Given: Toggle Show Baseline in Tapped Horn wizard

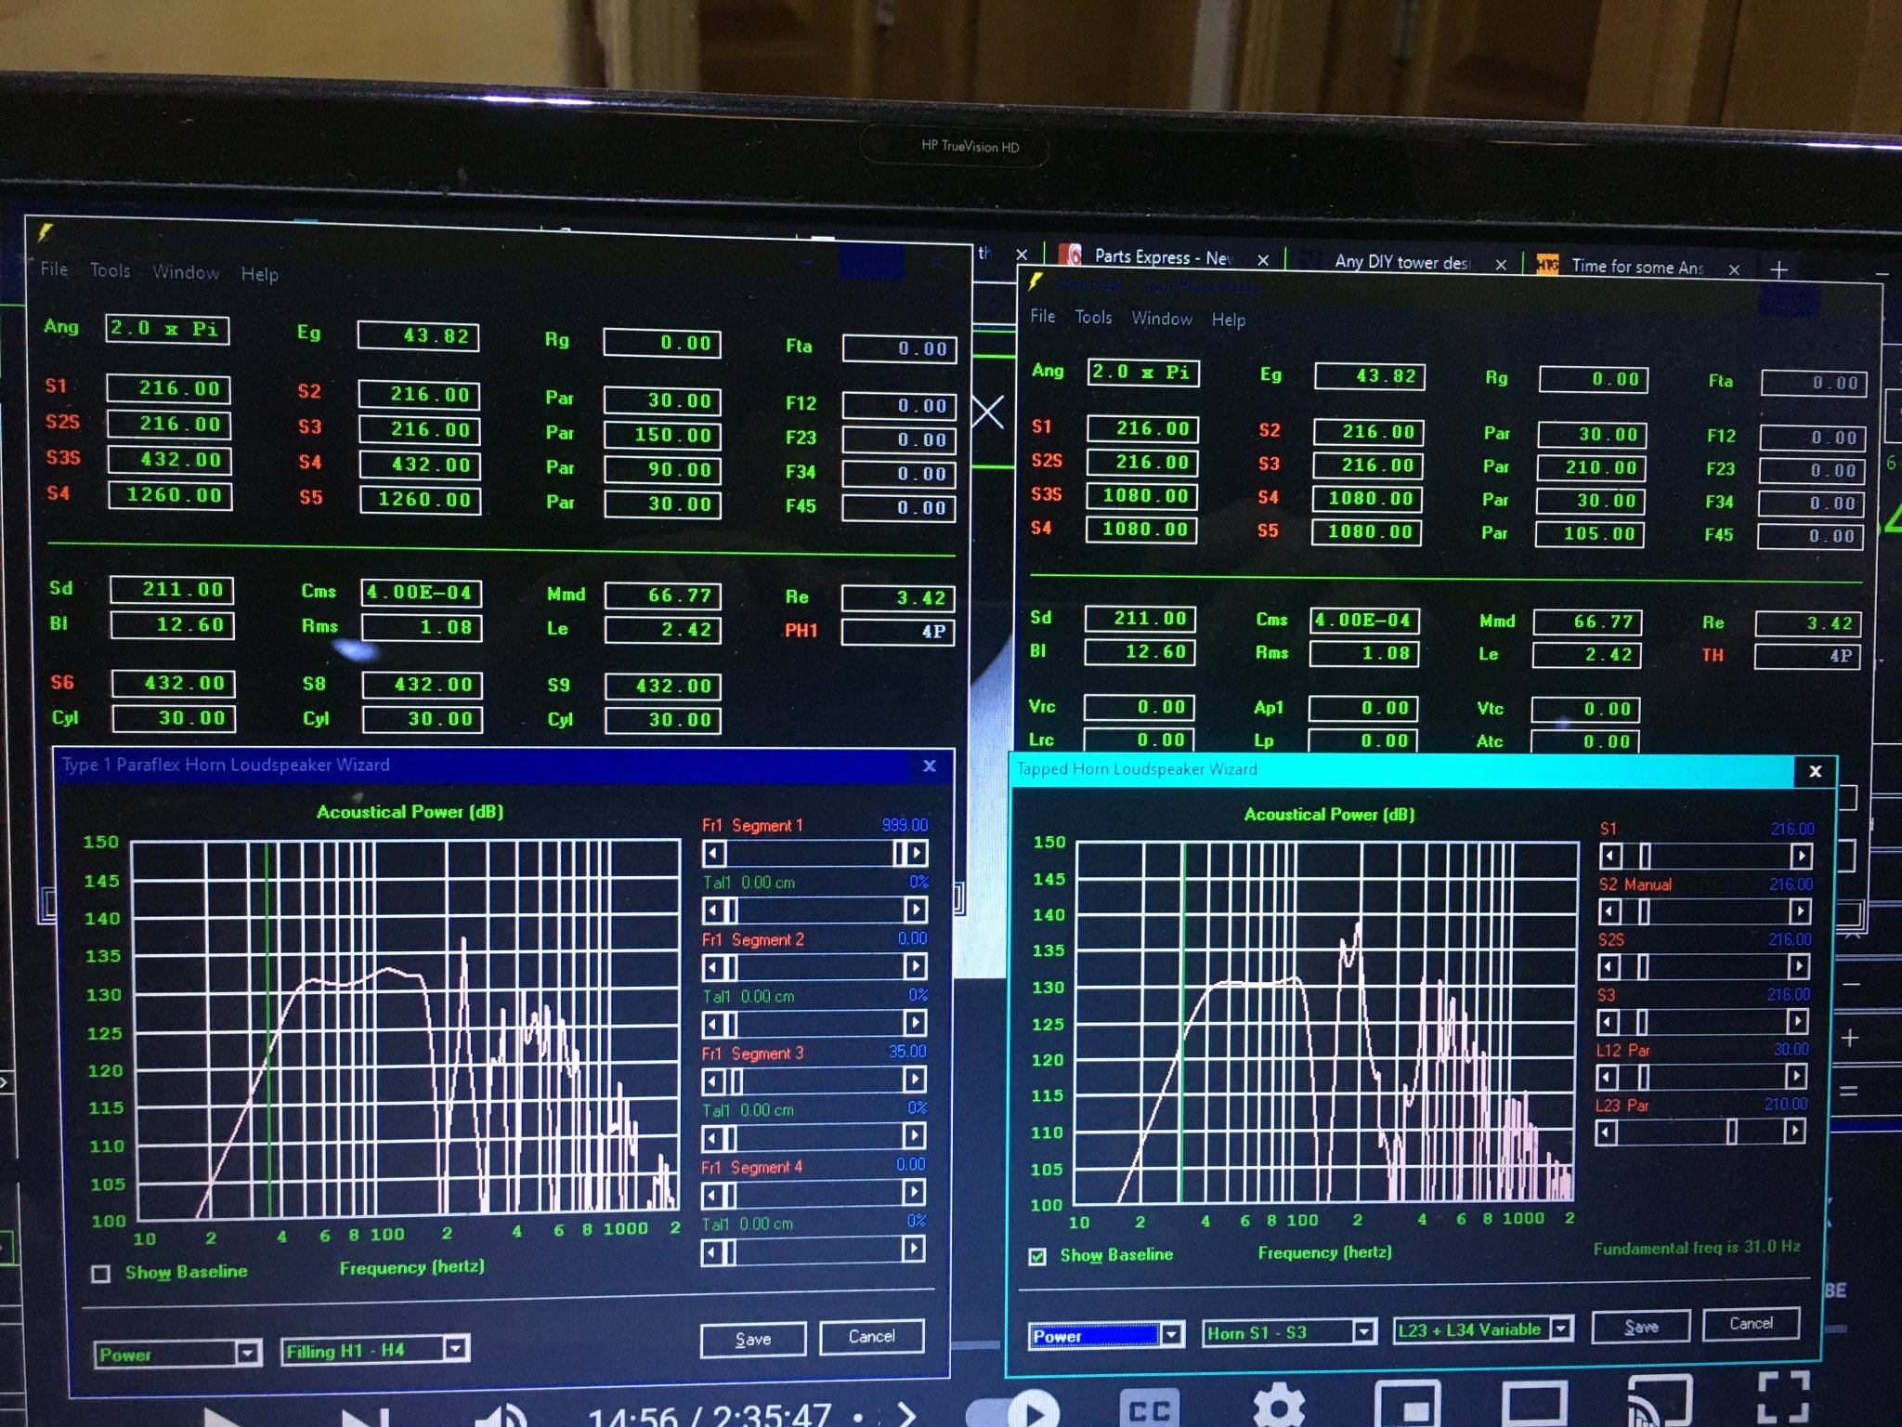Looking at the screenshot, I should [1037, 1256].
